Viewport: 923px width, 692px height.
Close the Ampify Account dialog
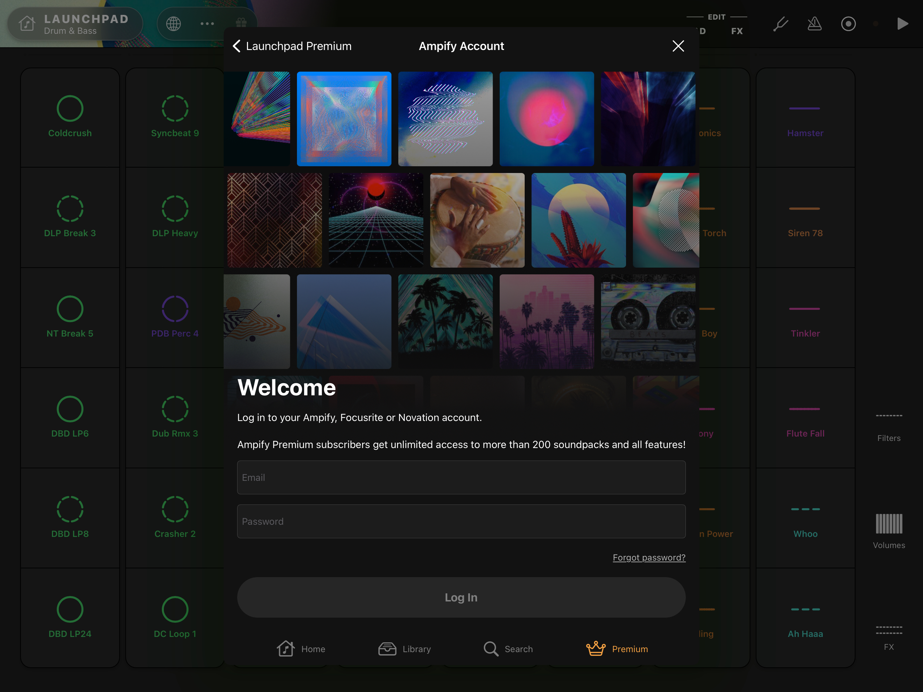click(678, 46)
